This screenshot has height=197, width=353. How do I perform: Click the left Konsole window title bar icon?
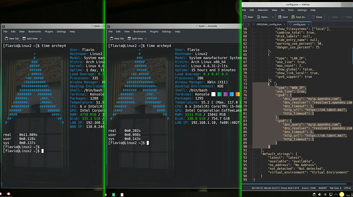click(x=4, y=26)
